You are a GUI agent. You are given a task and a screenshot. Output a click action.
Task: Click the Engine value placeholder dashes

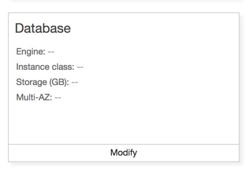[51, 52]
